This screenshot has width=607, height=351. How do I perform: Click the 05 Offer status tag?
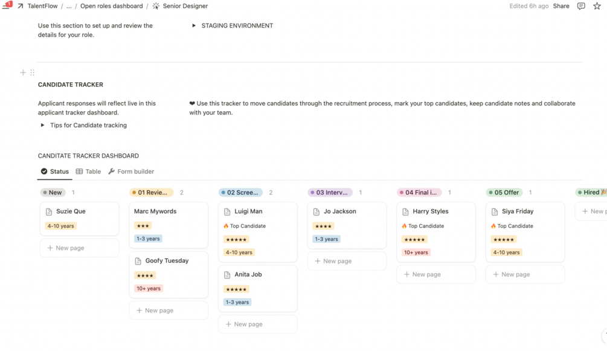pos(506,193)
